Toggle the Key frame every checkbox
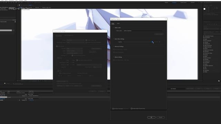Viewport: 221px width, 124px height. pos(114,50)
